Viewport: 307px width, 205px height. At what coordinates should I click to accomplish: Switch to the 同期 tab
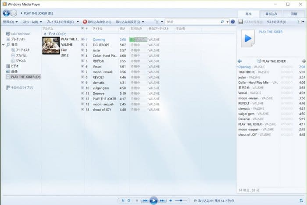(294, 14)
